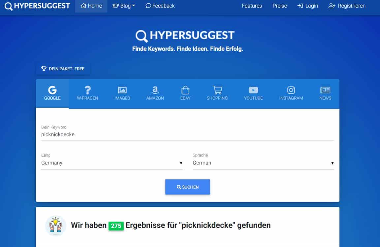The height and width of the screenshot is (247, 380).
Task: Expand the Sprache dropdown showing German
Action: tap(263, 163)
